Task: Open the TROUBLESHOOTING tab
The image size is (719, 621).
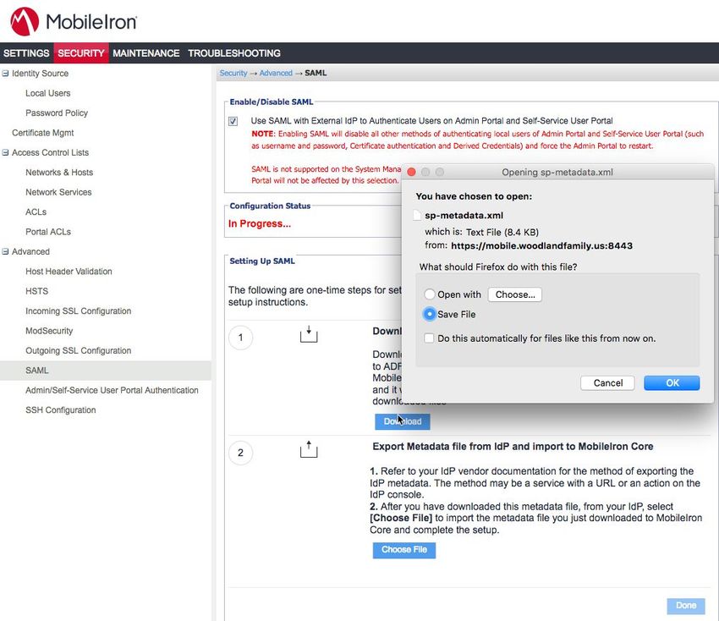Action: pyautogui.click(x=234, y=53)
